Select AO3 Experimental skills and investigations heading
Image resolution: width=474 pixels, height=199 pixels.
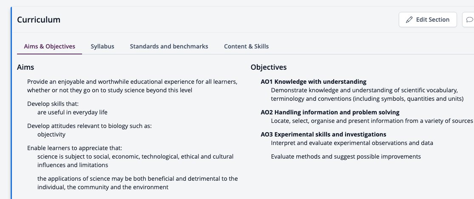point(324,134)
